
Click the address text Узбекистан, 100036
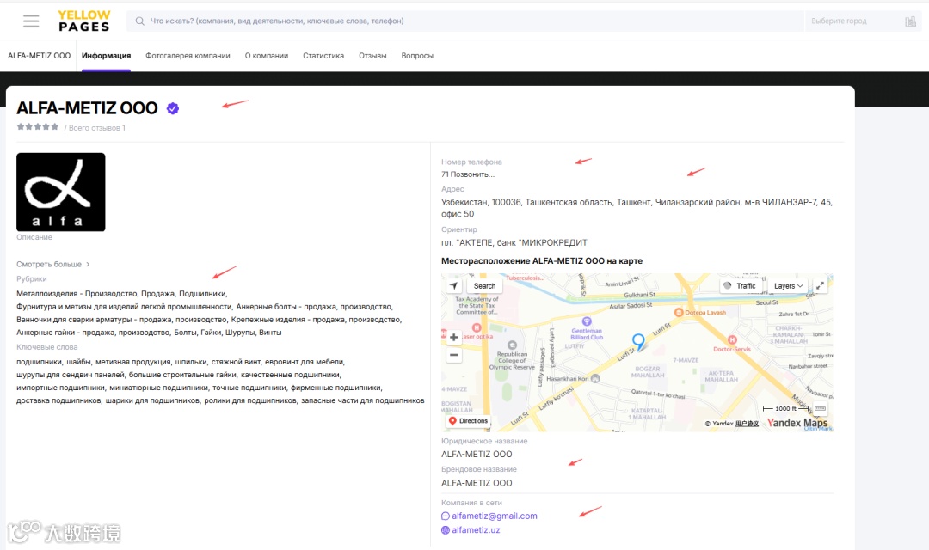point(637,208)
